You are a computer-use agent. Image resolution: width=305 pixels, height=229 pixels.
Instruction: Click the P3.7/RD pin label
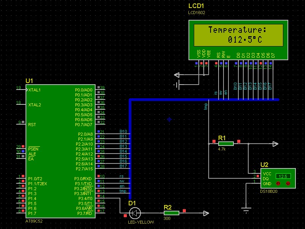point(85,213)
